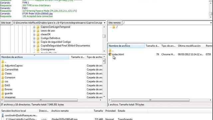The height and width of the screenshot is (120, 213).
Task: Click the local status text 37 archivos
Action: [x=32, y=105]
